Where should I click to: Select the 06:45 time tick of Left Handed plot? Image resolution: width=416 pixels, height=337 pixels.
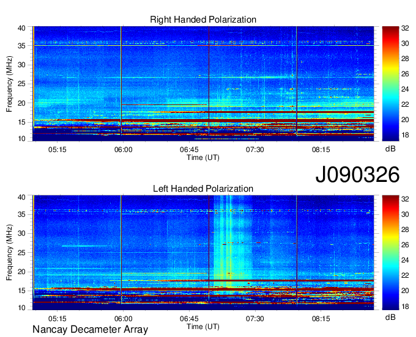[189, 319]
